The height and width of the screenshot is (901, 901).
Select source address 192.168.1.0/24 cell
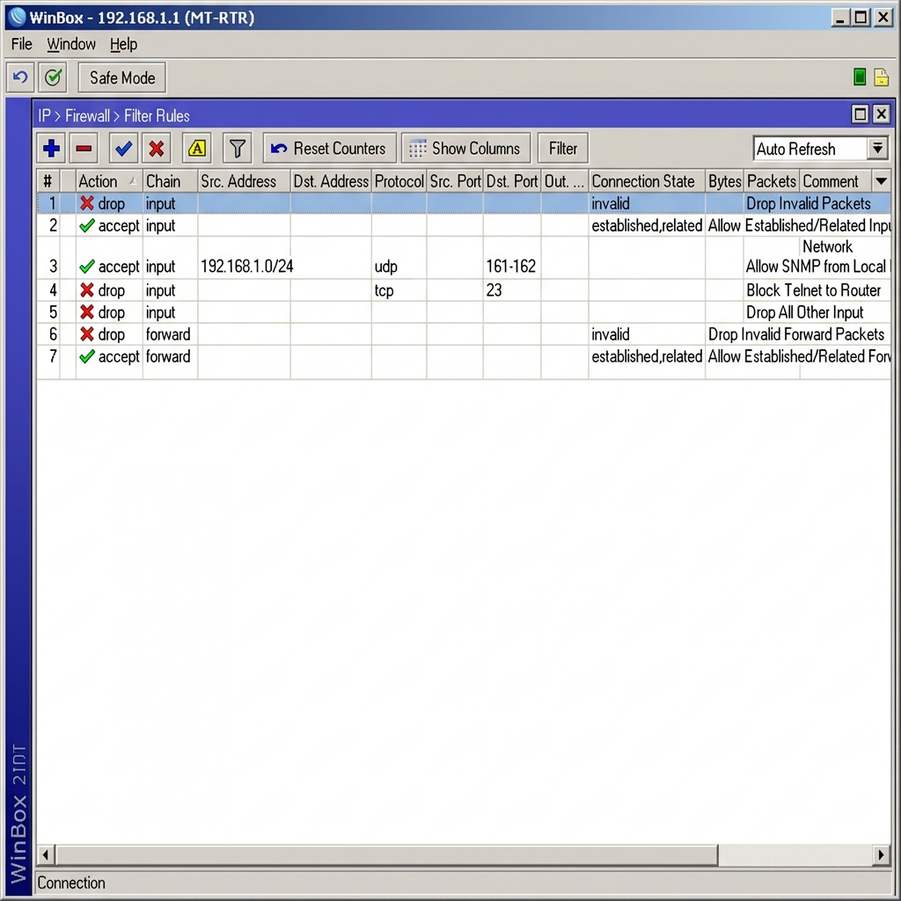[246, 267]
